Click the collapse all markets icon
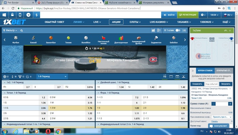 tap(184, 77)
